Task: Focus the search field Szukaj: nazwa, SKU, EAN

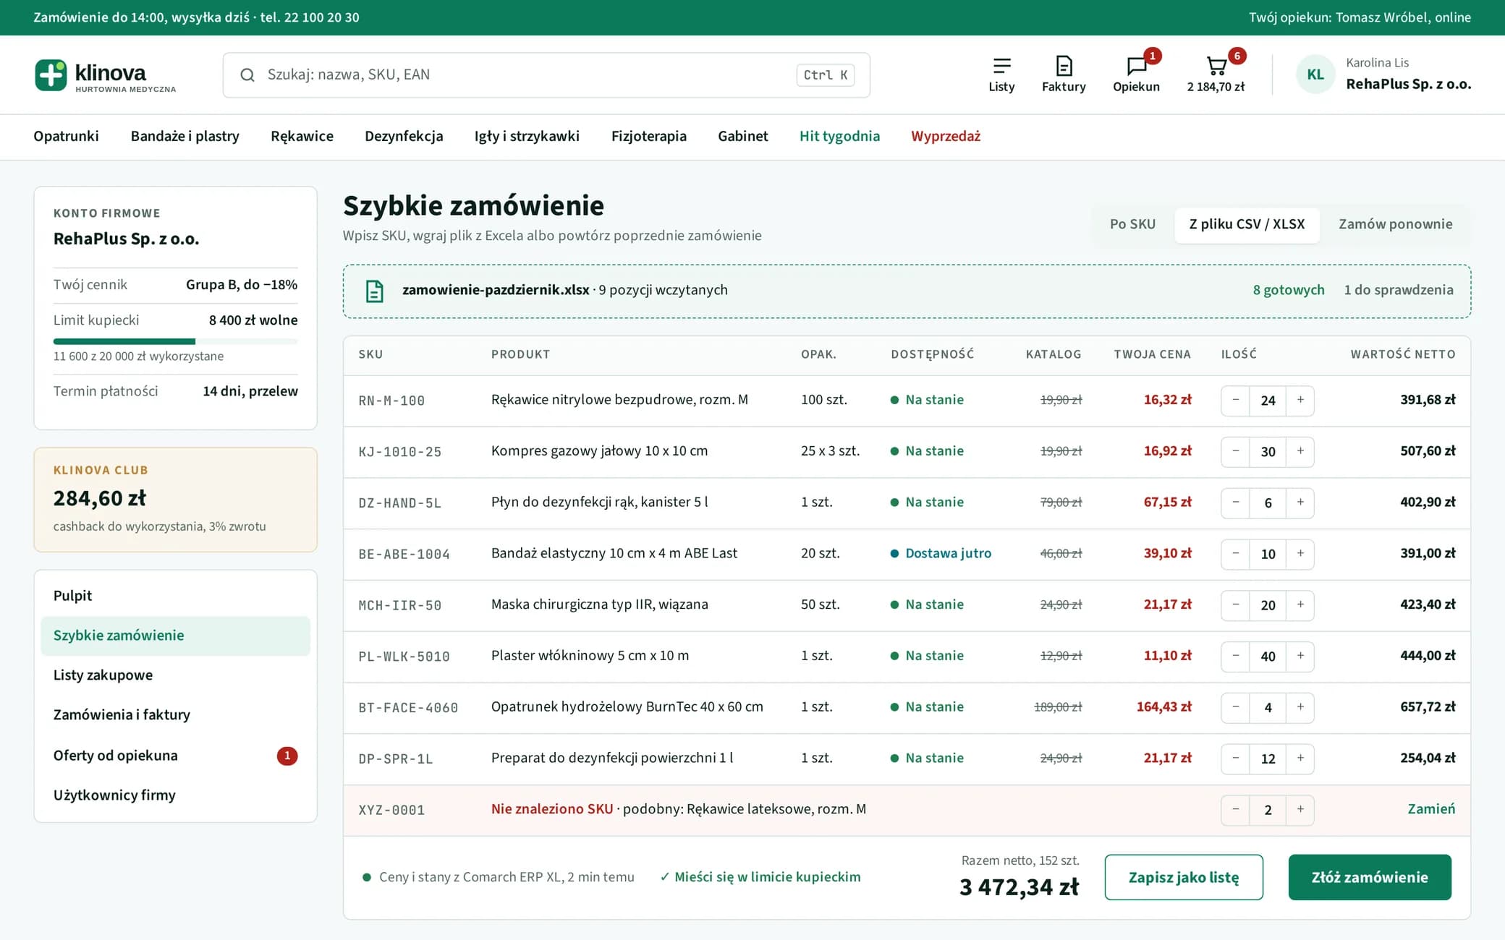Action: (x=546, y=75)
